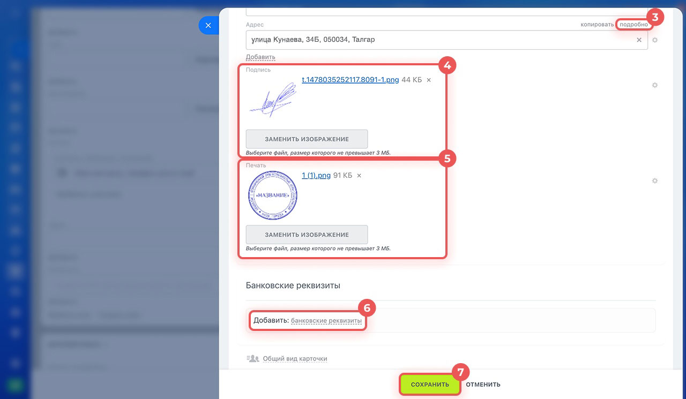Add банковские реквизиты via the link

tap(326, 320)
